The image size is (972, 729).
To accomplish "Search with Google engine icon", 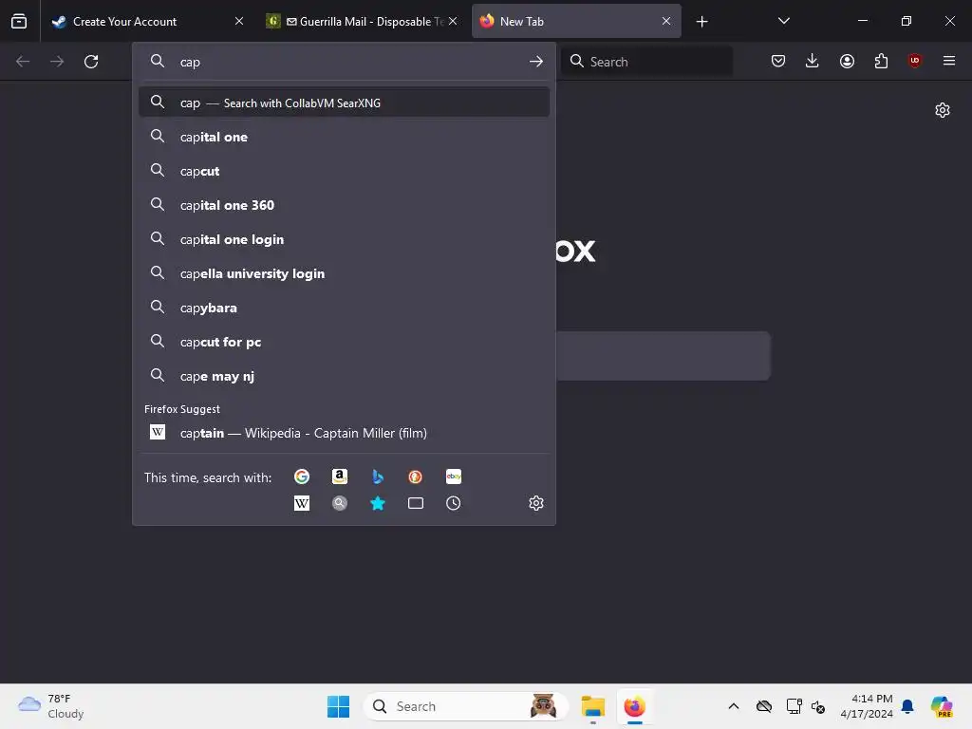I will 302,477.
